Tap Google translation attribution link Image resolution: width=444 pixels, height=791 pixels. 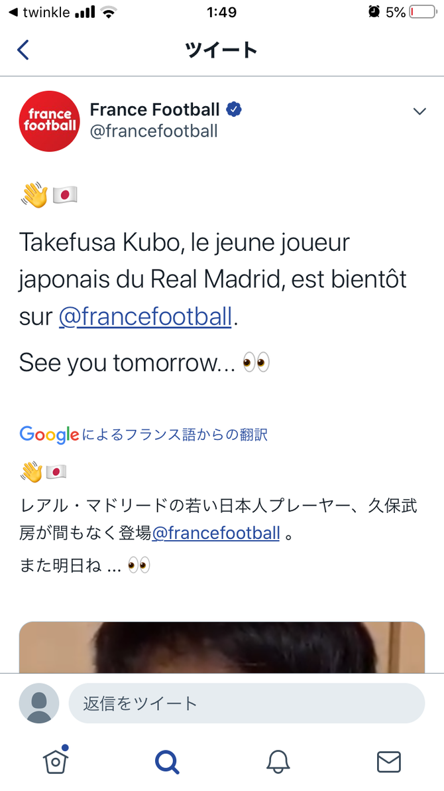tap(144, 435)
